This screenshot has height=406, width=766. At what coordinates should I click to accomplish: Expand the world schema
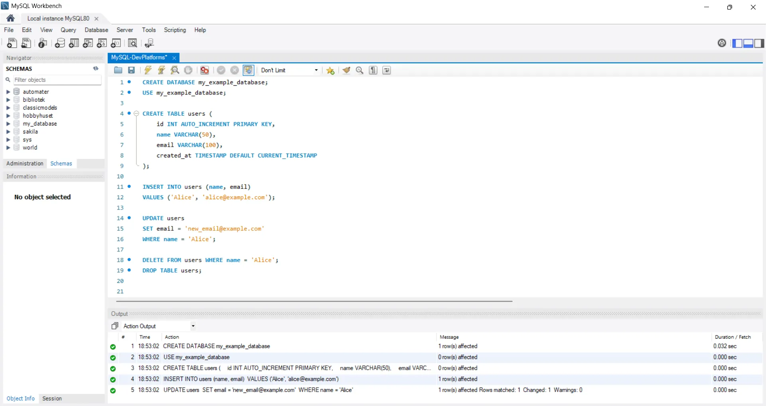[8, 147]
